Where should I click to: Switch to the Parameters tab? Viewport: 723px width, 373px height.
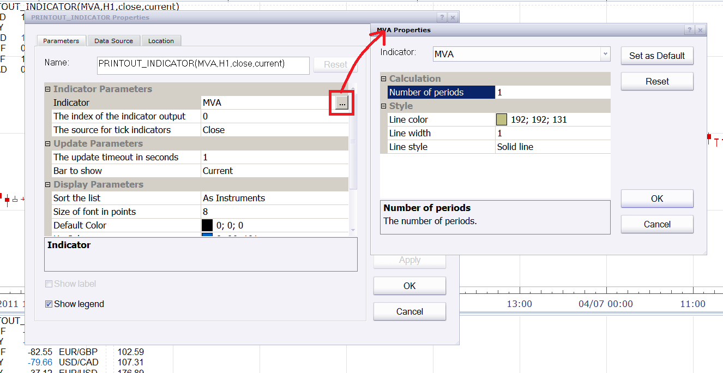point(61,41)
